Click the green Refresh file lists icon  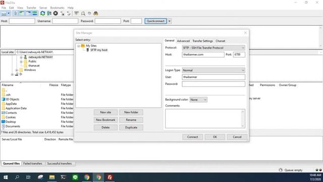coord(42,14)
